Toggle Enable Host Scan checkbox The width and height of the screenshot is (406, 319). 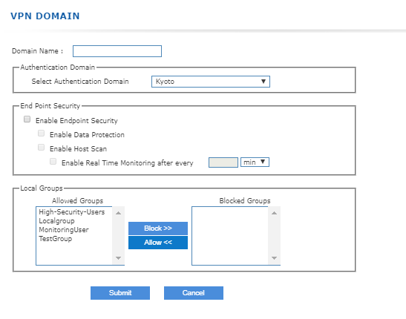pyautogui.click(x=41, y=148)
